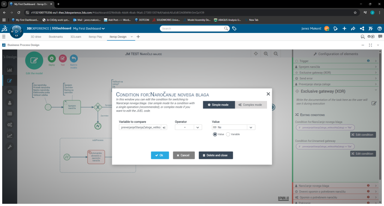Open the Operator dropdown
384x206 pixels.
198,127
